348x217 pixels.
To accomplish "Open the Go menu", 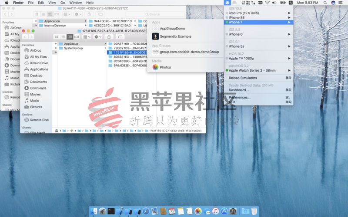I will click(63, 3).
